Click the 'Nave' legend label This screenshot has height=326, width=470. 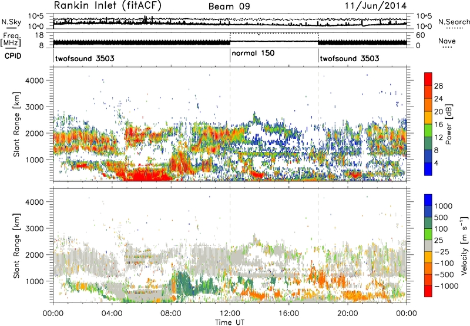tap(447, 41)
